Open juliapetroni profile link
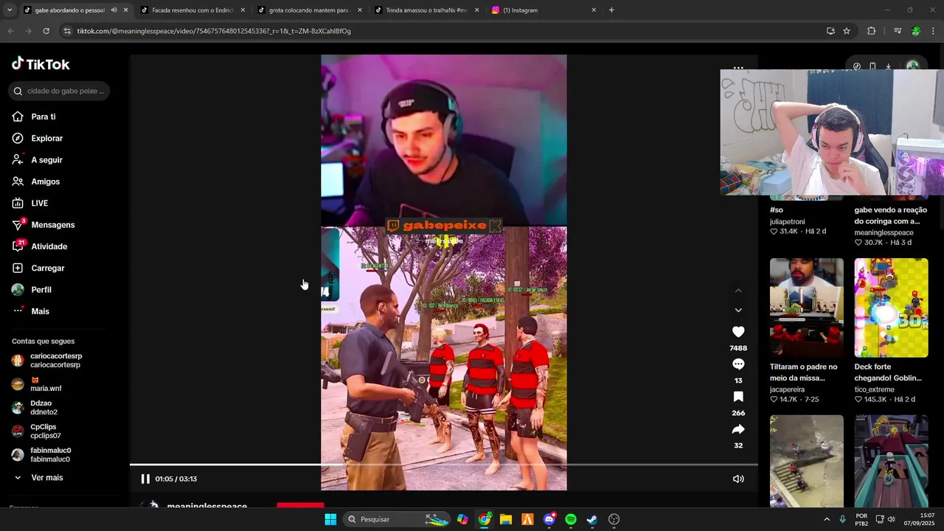Viewport: 944px width, 531px height. (x=788, y=221)
